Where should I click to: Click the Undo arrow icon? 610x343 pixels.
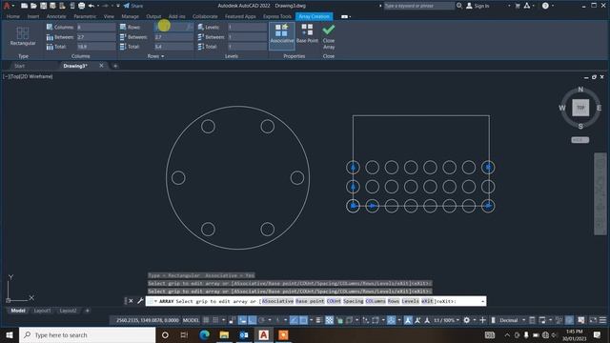91,6
